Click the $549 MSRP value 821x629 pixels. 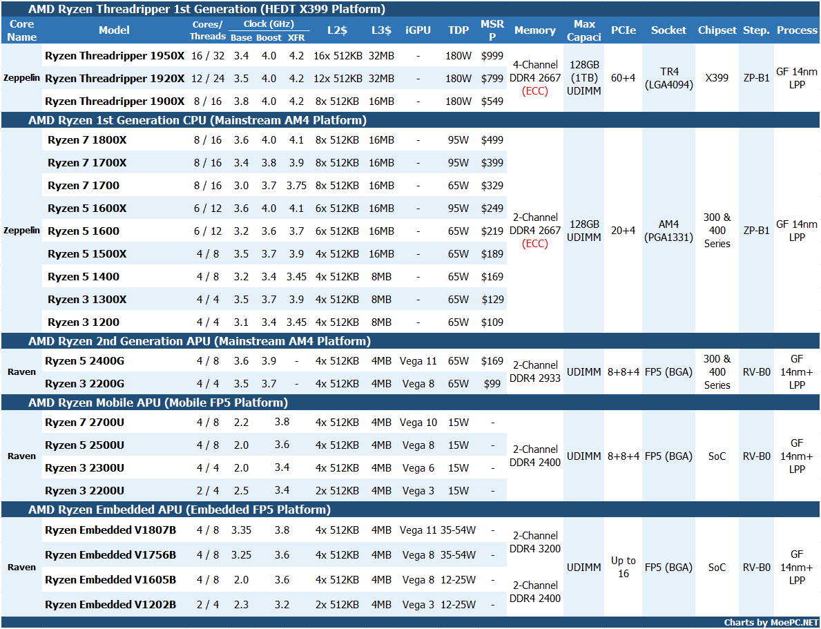pos(492,101)
